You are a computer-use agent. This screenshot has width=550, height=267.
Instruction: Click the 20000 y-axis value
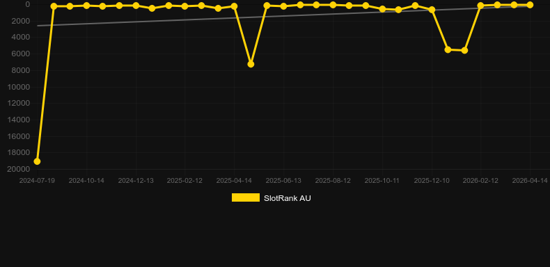[x=19, y=169]
